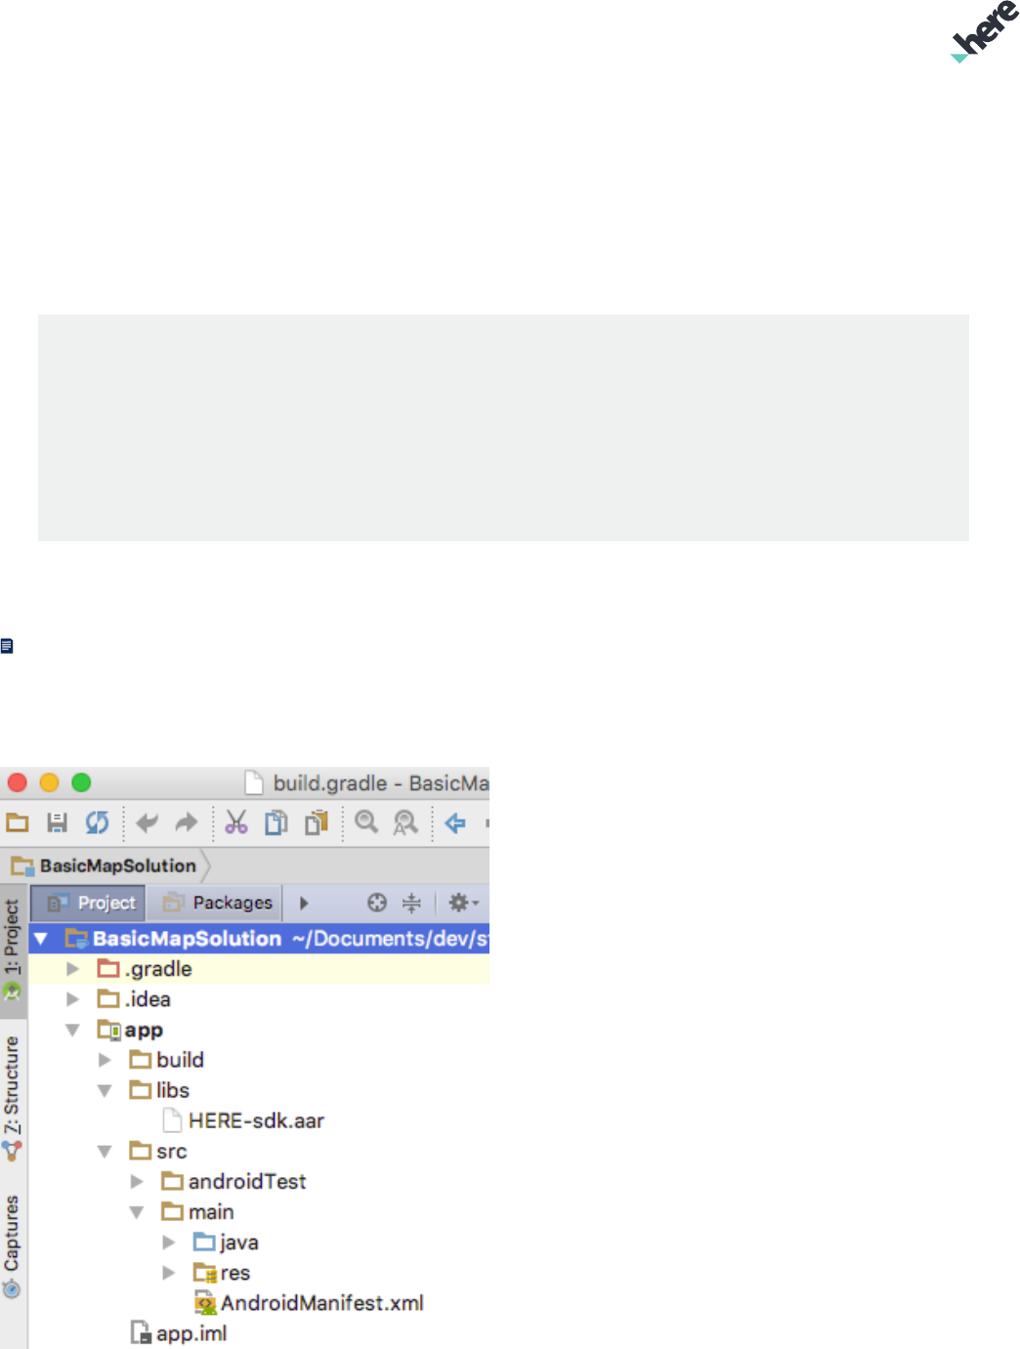Expand the .idea folder
1020x1349 pixels.
click(72, 999)
